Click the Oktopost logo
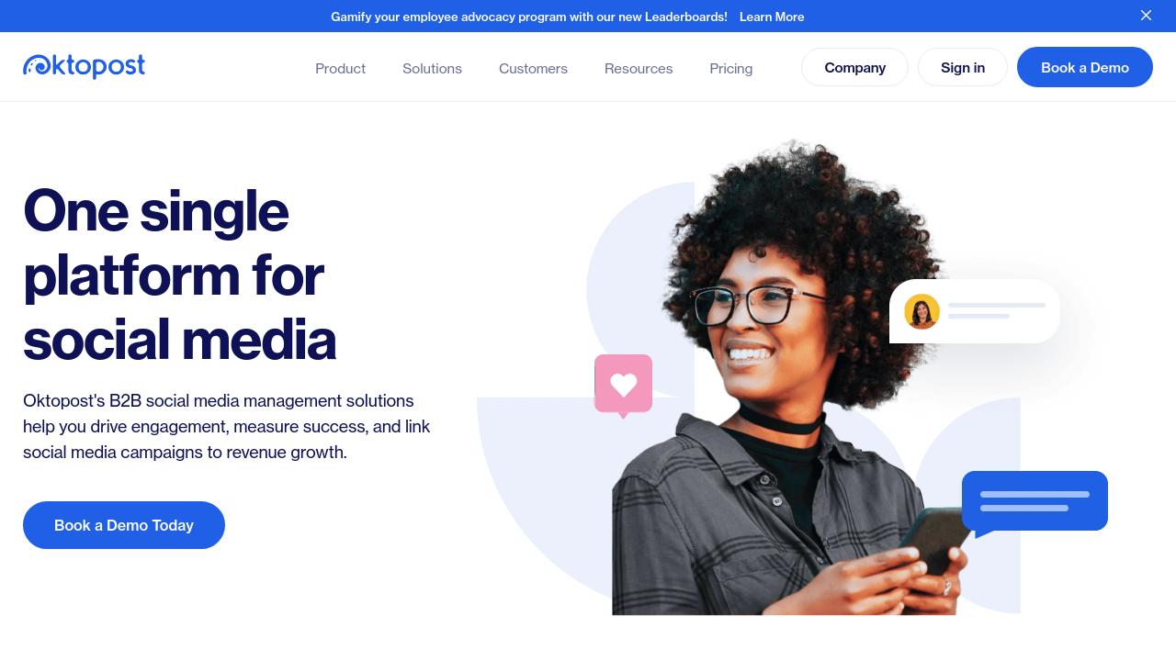 pyautogui.click(x=84, y=66)
